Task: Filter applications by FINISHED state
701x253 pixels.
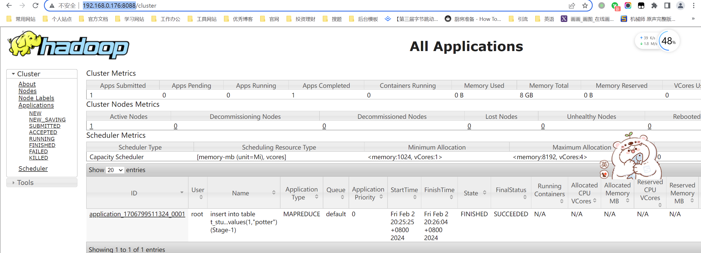Action: coord(42,145)
